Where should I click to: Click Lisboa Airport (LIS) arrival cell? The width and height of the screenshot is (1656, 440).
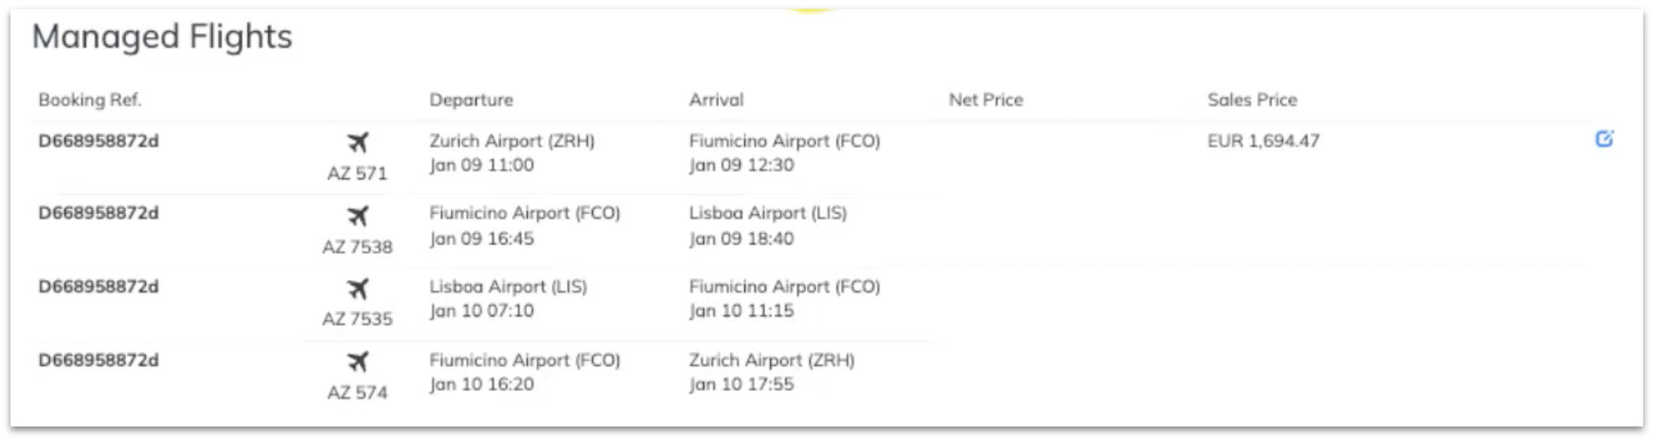pyautogui.click(x=768, y=226)
